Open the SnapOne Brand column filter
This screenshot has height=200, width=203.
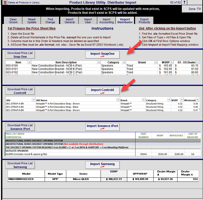tap(156, 62)
